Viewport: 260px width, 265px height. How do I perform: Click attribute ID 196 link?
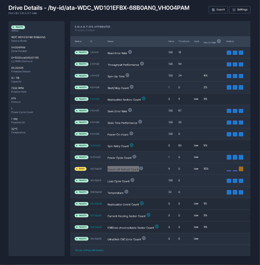point(96,204)
